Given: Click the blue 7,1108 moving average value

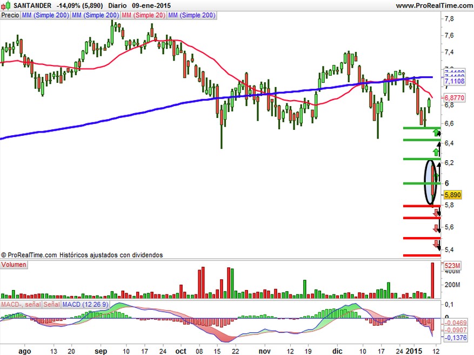Looking at the screenshot, I should [x=454, y=81].
